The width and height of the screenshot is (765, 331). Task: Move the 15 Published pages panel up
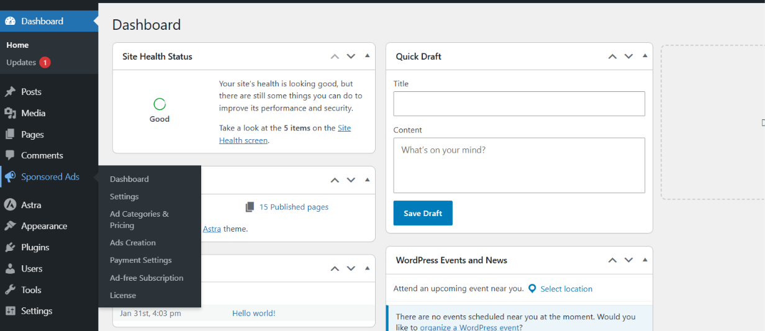tap(335, 180)
